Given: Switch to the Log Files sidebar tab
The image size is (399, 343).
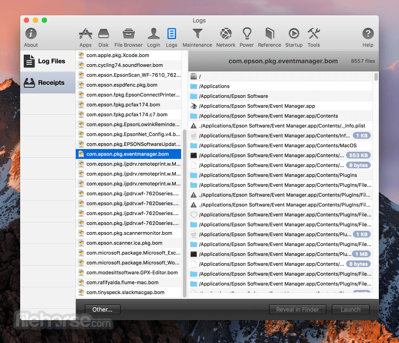Looking at the screenshot, I should [x=48, y=61].
